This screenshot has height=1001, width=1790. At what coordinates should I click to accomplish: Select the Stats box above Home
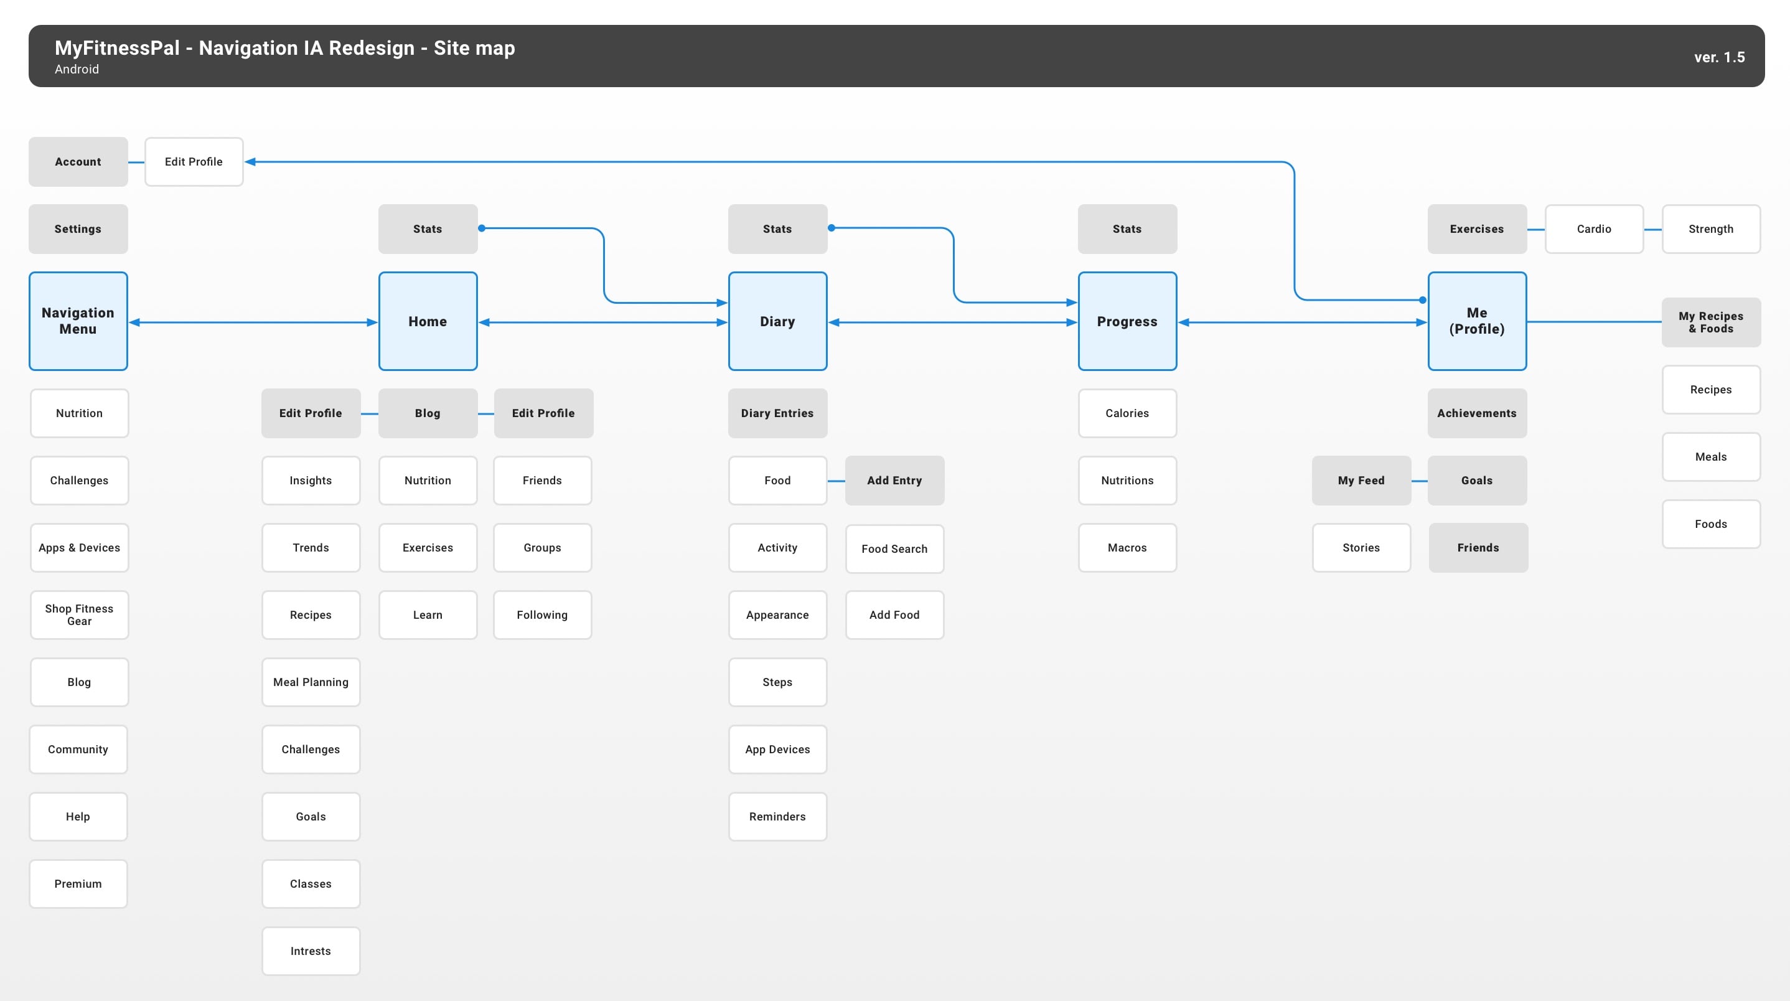click(x=428, y=228)
